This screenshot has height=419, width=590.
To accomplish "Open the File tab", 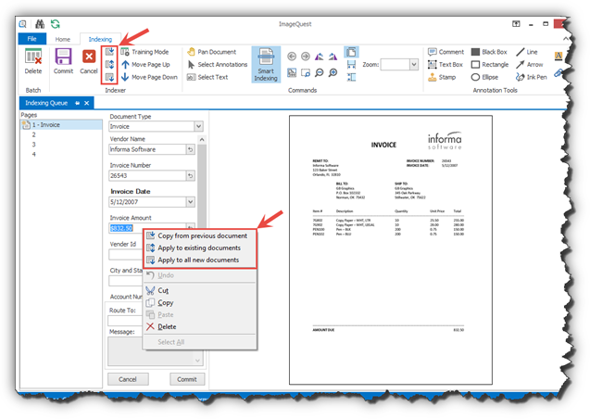I will coord(32,39).
